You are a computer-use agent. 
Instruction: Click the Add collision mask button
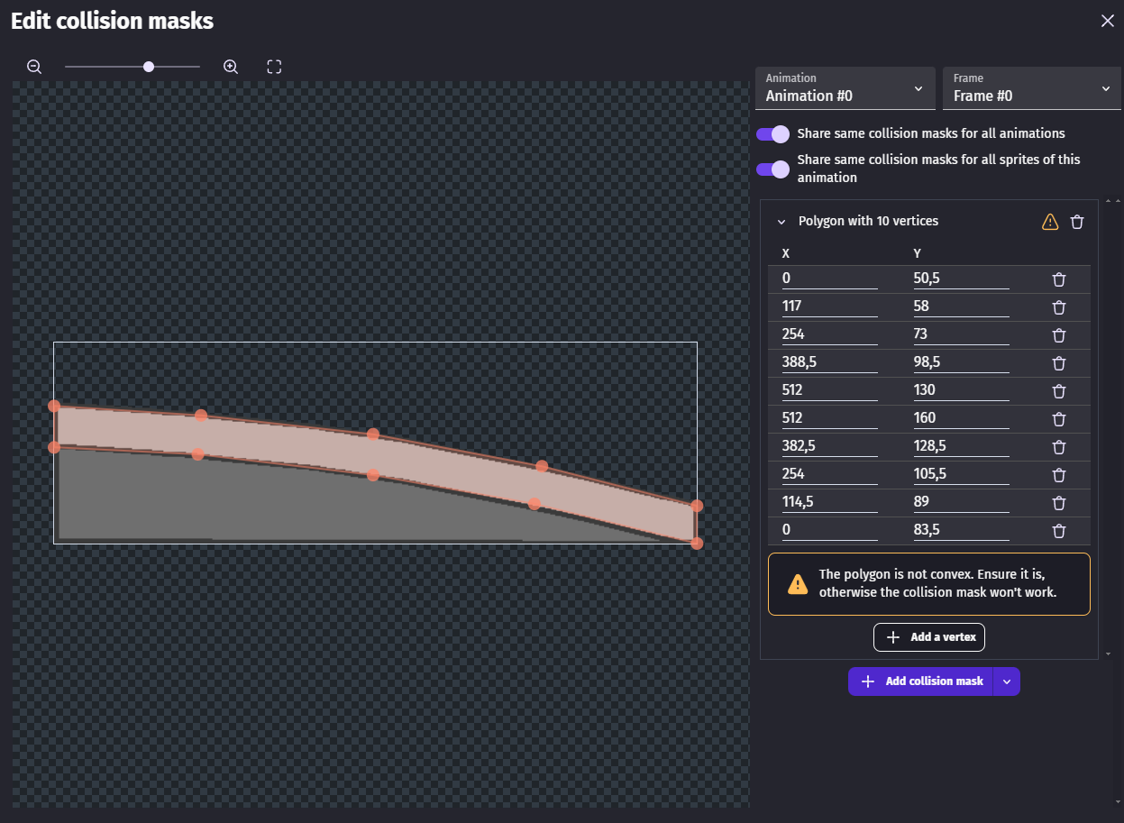pos(921,681)
